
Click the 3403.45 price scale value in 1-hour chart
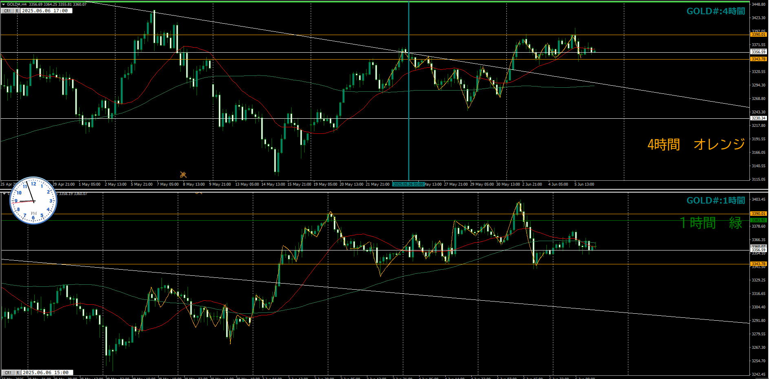point(758,199)
